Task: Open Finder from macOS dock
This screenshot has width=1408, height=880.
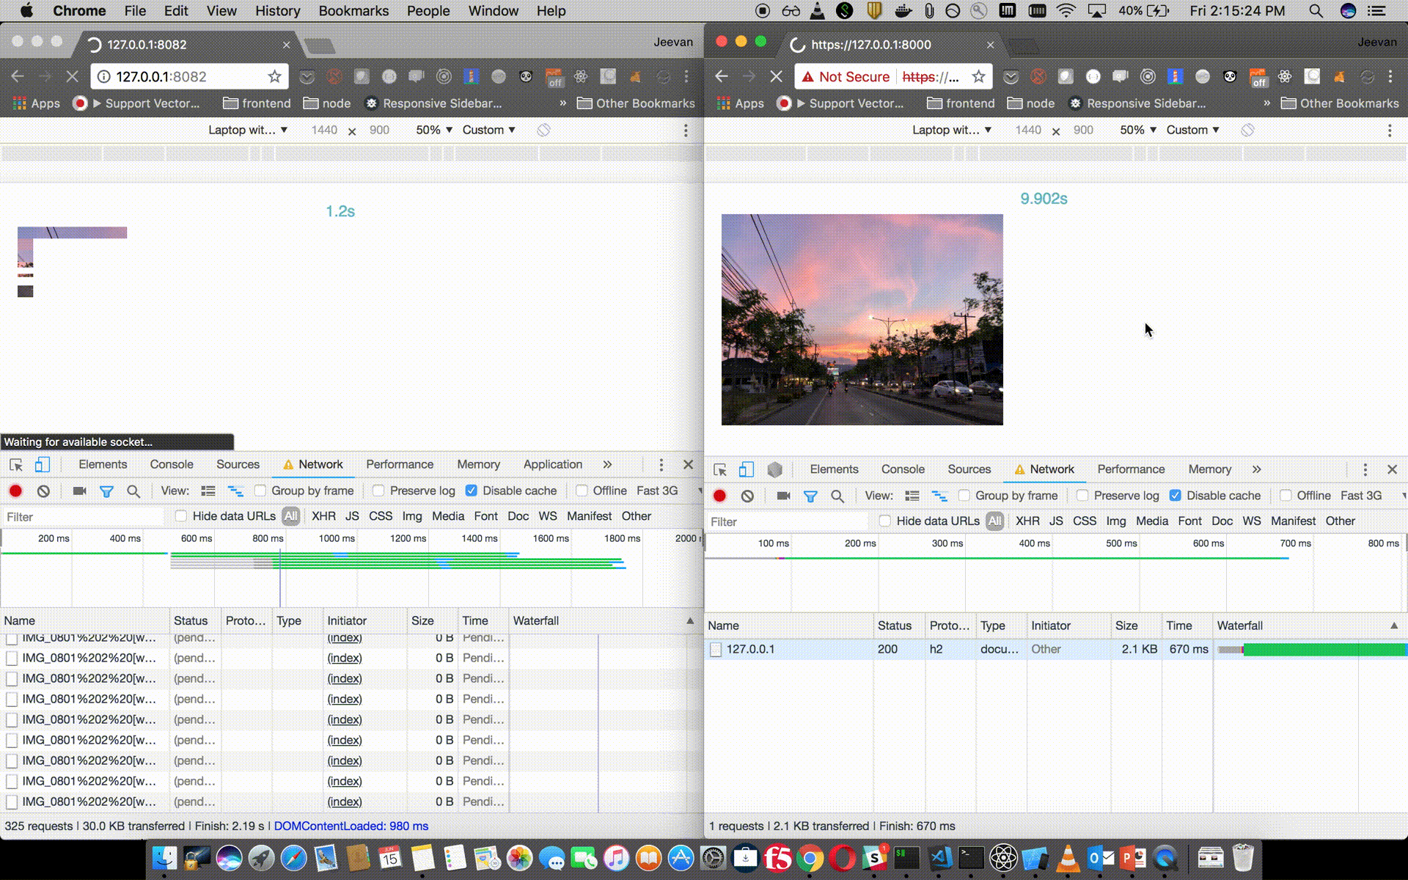Action: [164, 858]
